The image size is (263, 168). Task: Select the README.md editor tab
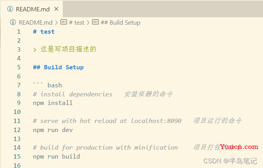point(32,9)
